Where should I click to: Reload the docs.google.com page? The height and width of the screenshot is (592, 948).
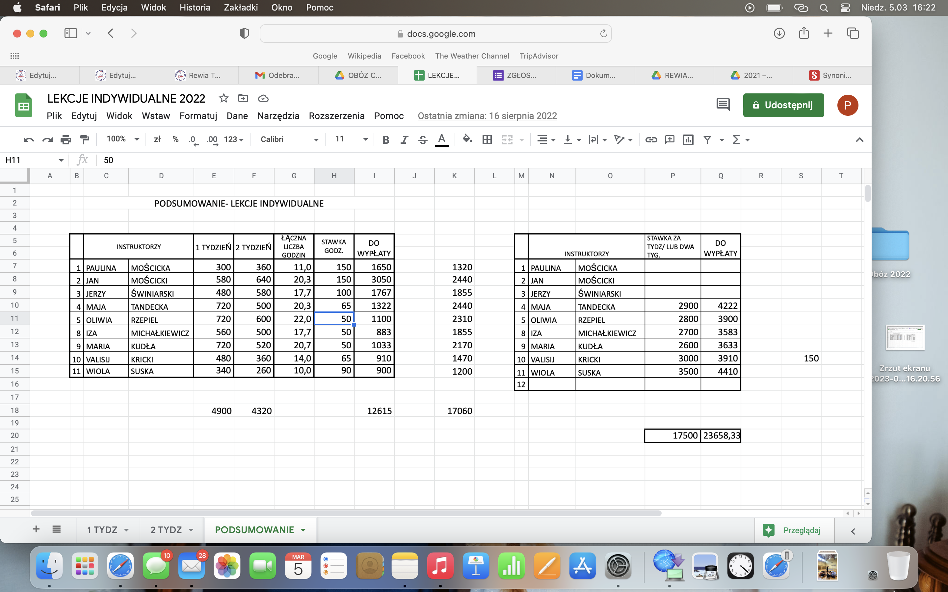coord(603,33)
